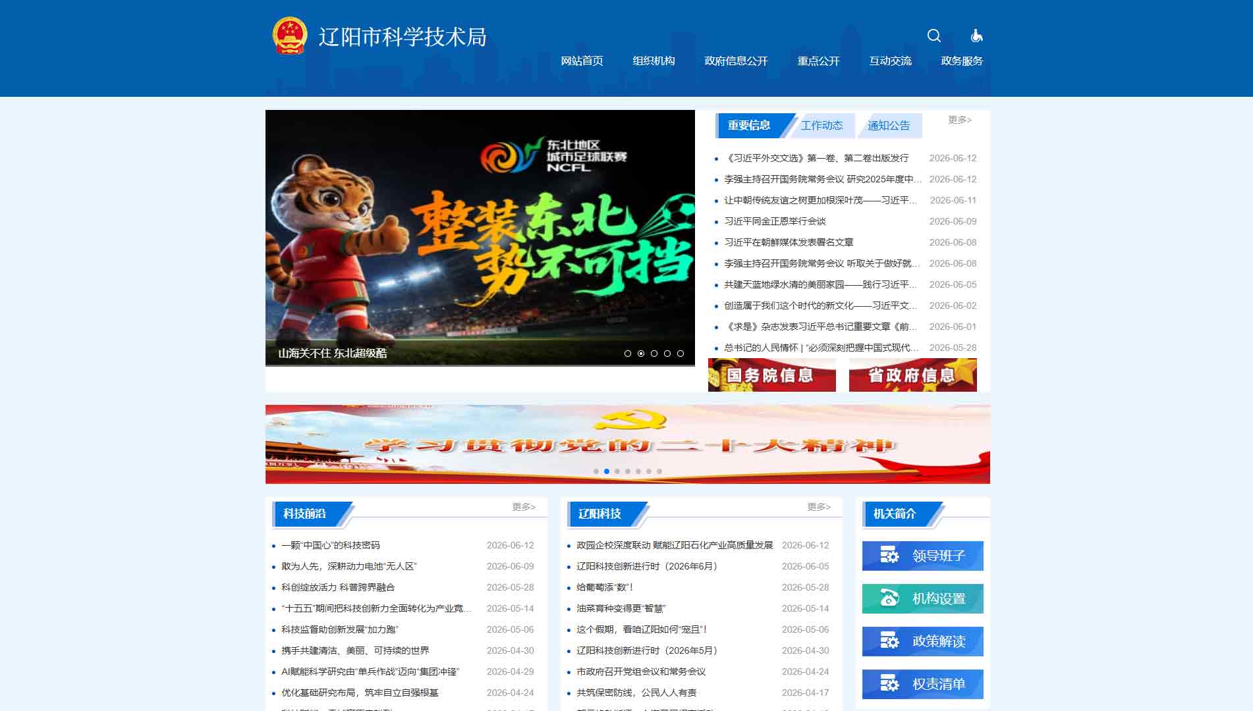Open 互动交流 menu item

(890, 61)
